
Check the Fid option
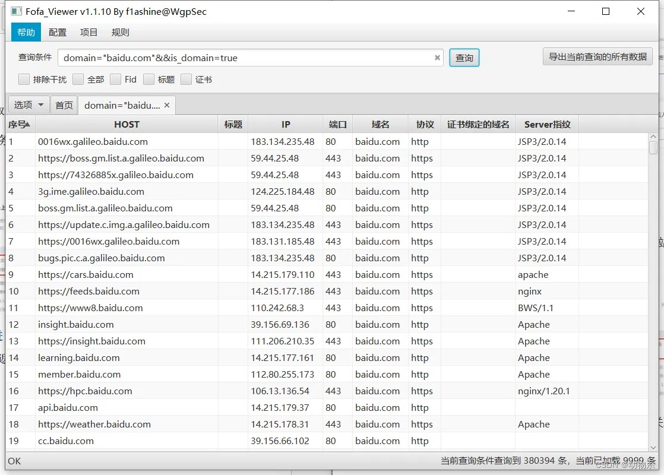pyautogui.click(x=115, y=79)
